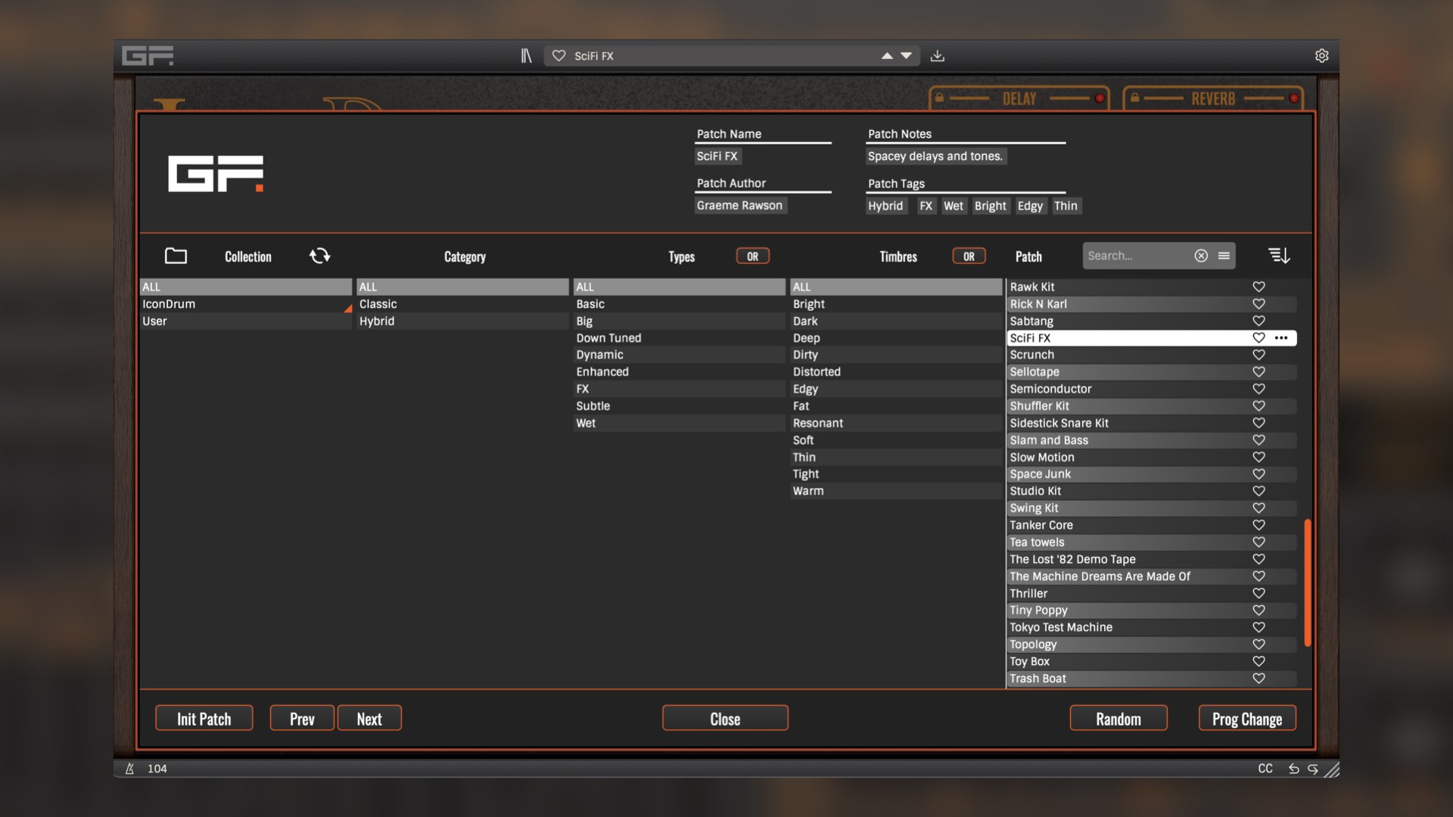Favorite the Tanker Core patch heart
This screenshot has height=817, width=1453.
[1259, 525]
